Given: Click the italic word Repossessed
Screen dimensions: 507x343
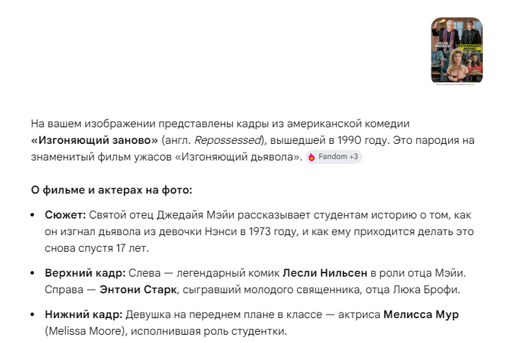Looking at the screenshot, I should click(x=227, y=140).
